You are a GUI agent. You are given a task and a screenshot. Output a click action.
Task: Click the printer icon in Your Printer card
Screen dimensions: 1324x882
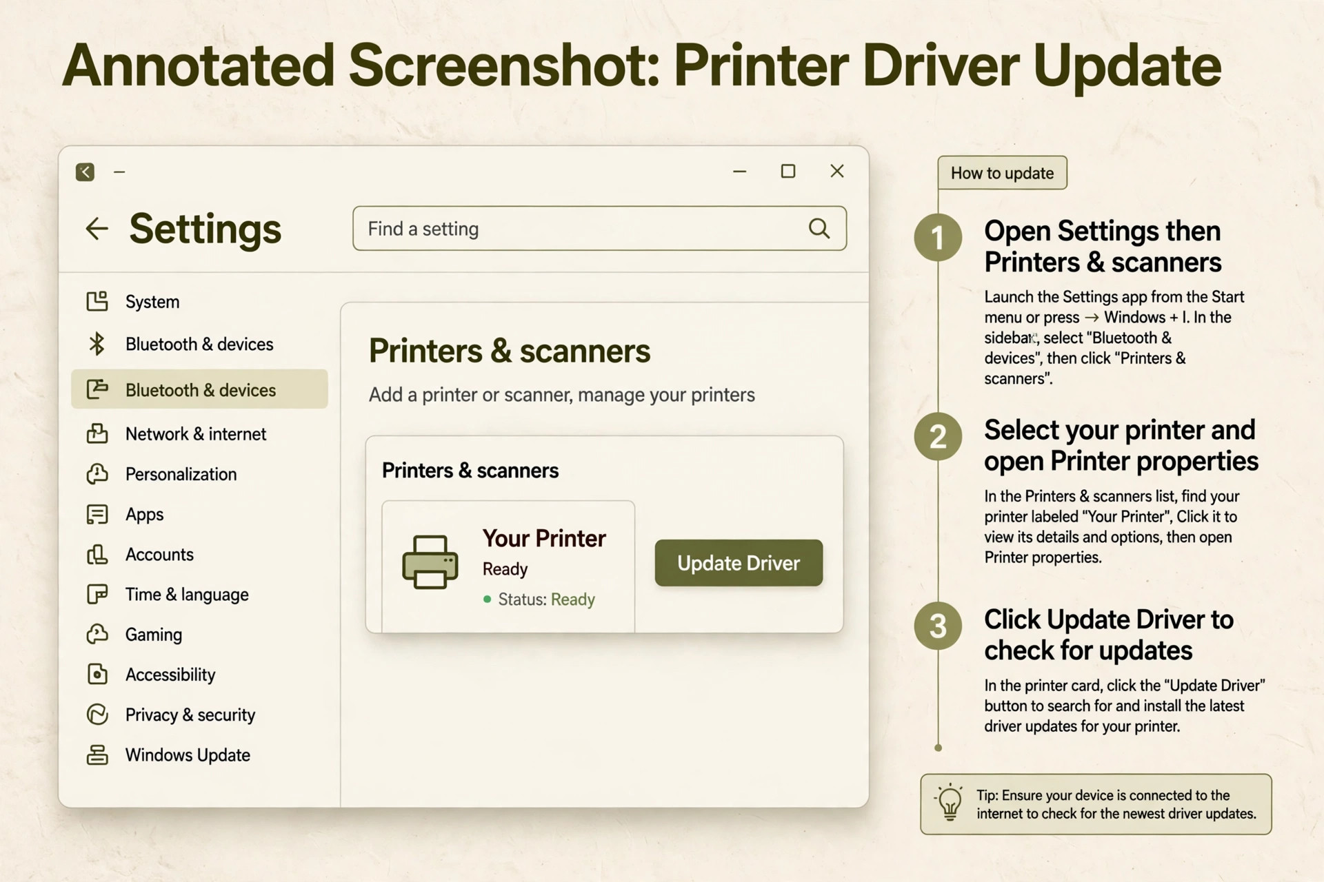coord(430,562)
